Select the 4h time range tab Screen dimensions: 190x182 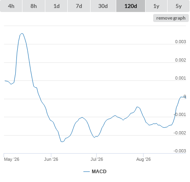pyautogui.click(x=11, y=6)
